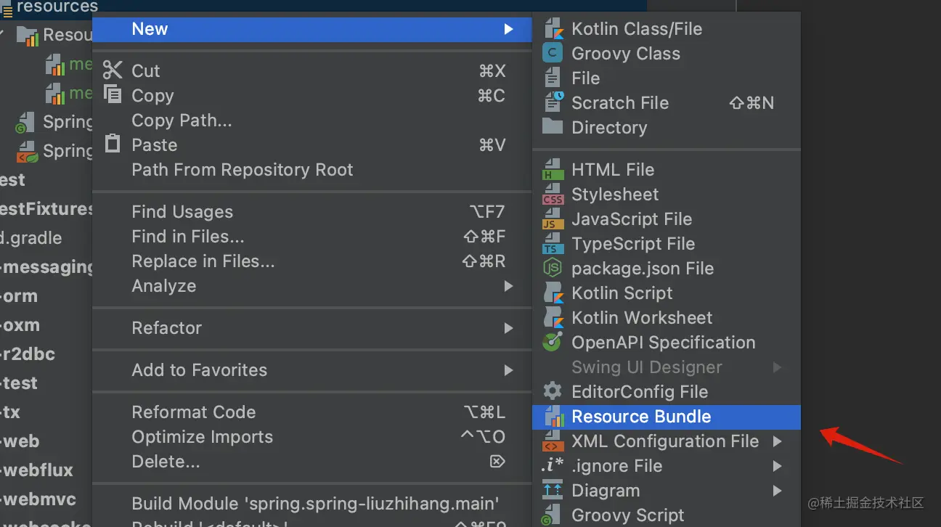Click the Kotlin Class/File icon
This screenshot has height=527, width=941.
click(553, 29)
